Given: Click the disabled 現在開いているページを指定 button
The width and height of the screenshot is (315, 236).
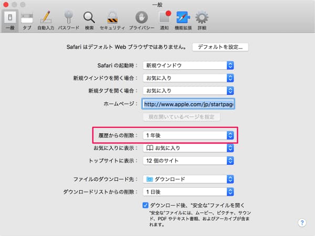Looking at the screenshot, I should click(x=182, y=117).
